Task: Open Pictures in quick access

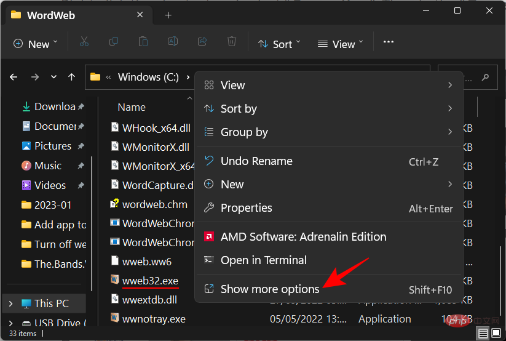Action: [x=54, y=146]
